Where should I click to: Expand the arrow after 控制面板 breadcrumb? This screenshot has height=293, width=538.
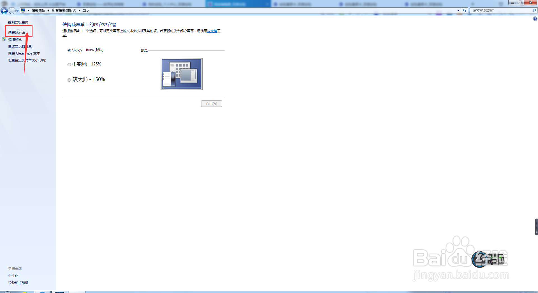[x=48, y=10]
